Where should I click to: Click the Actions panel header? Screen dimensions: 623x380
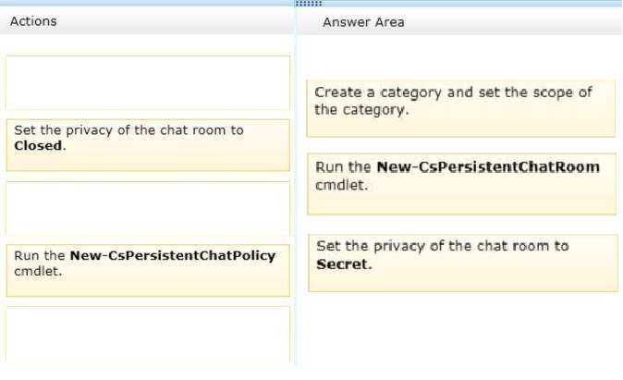click(33, 21)
